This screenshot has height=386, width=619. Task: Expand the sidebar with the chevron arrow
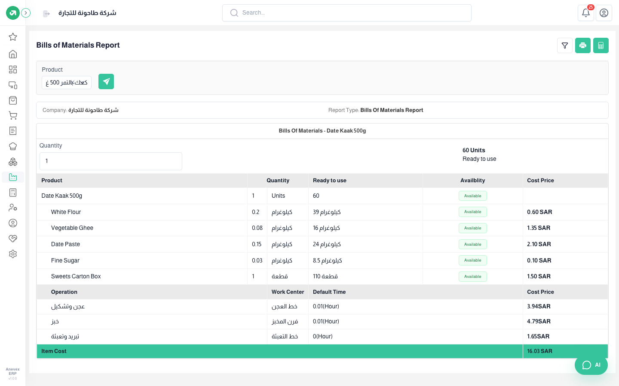tap(26, 13)
